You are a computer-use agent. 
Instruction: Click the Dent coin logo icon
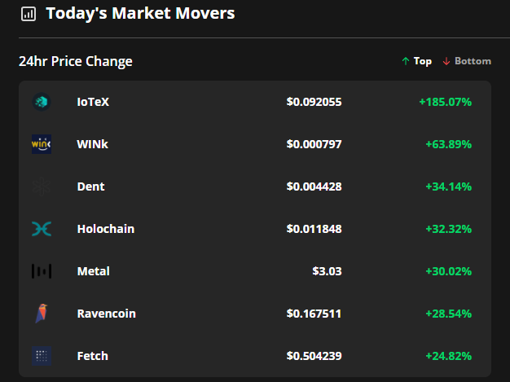click(x=42, y=187)
